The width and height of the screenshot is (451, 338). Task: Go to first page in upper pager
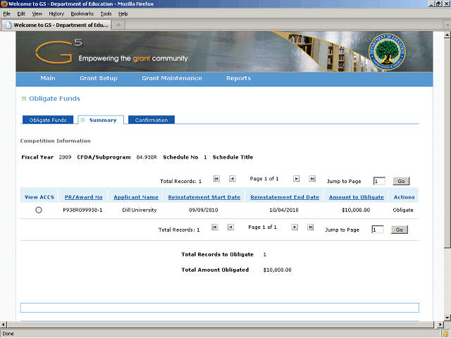coord(216,179)
